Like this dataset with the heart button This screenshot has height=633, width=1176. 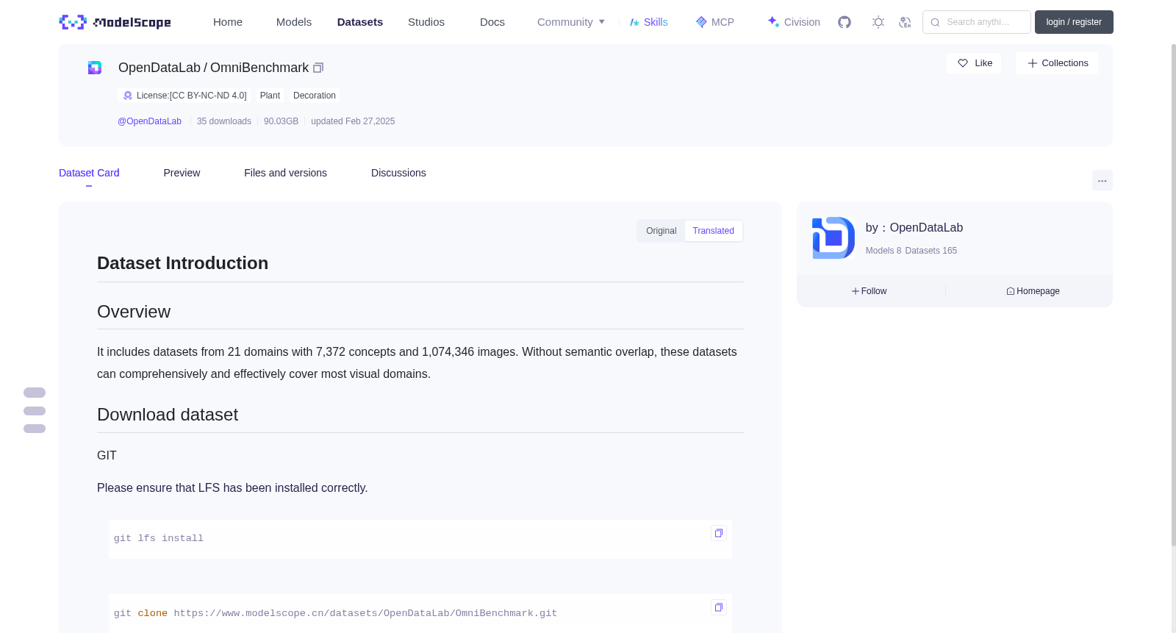[x=974, y=63]
